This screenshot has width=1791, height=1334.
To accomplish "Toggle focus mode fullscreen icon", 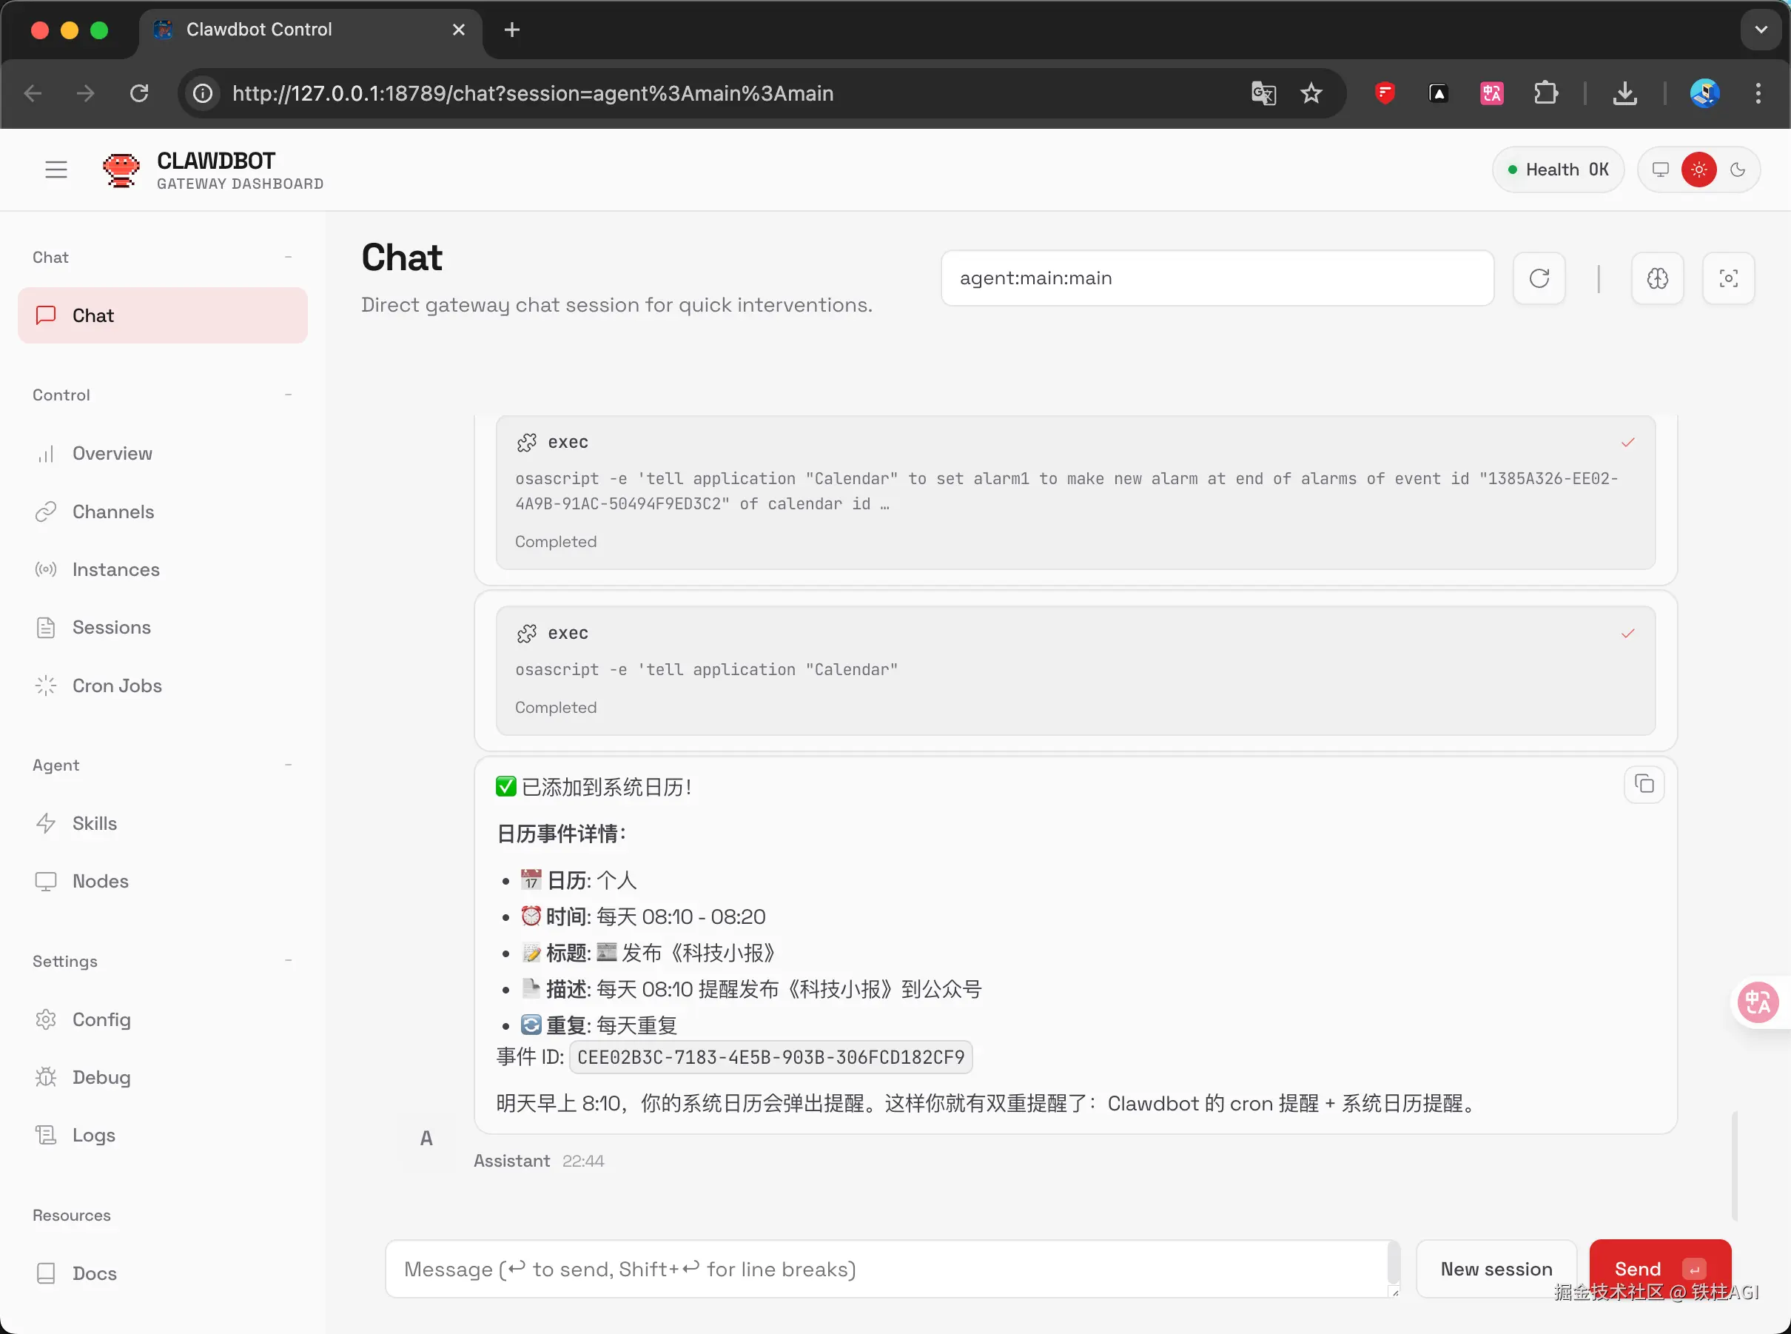I will [x=1728, y=278].
